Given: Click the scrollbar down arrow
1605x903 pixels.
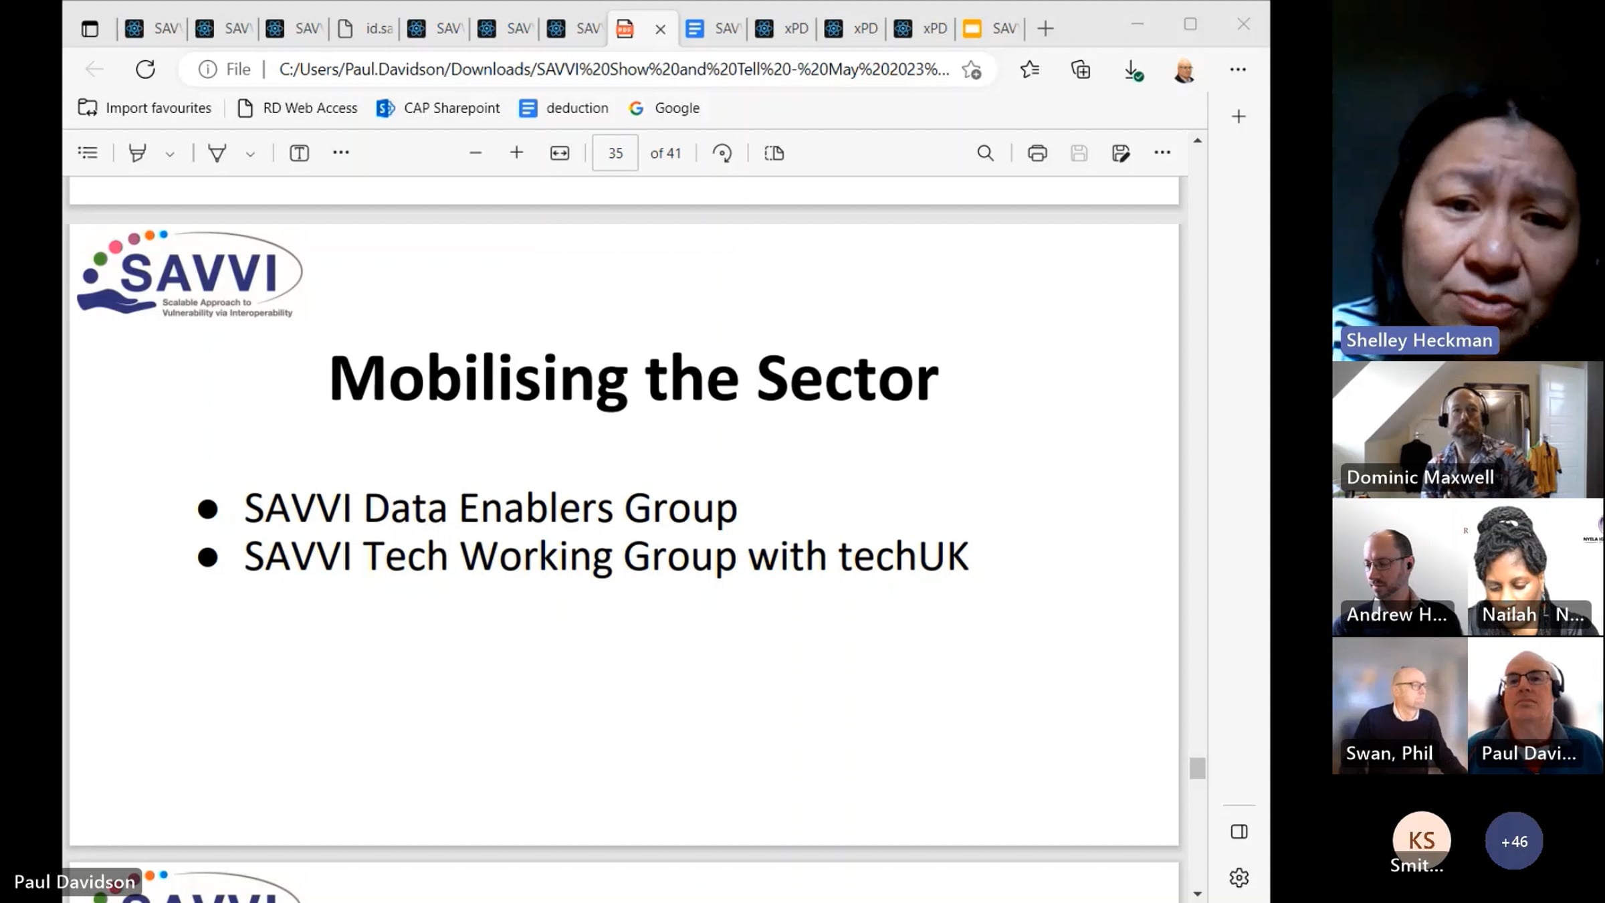Looking at the screenshot, I should click(1197, 894).
